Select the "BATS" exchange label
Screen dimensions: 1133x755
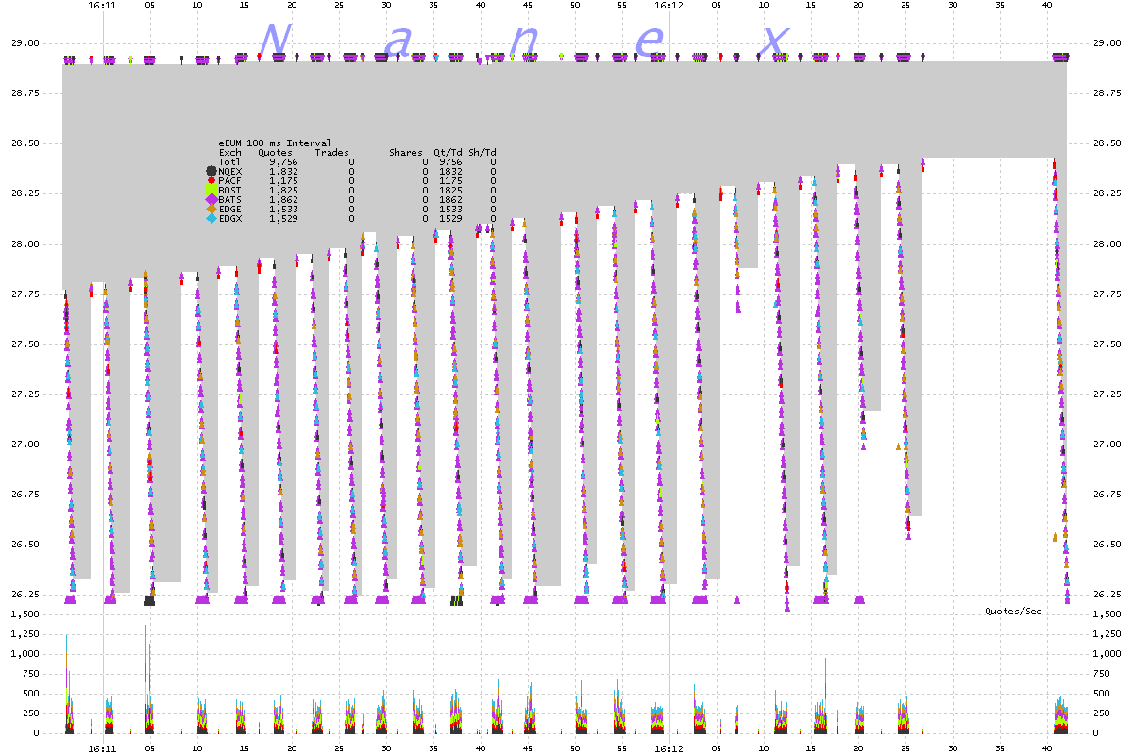tap(229, 199)
